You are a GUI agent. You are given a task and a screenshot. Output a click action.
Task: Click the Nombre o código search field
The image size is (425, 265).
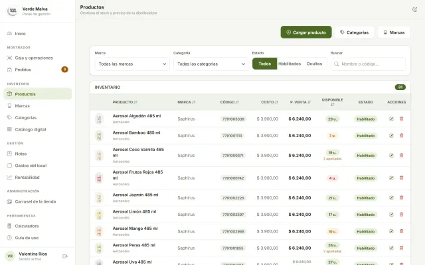click(368, 64)
